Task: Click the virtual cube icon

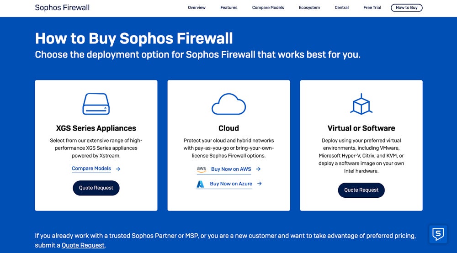Action: pyautogui.click(x=361, y=104)
